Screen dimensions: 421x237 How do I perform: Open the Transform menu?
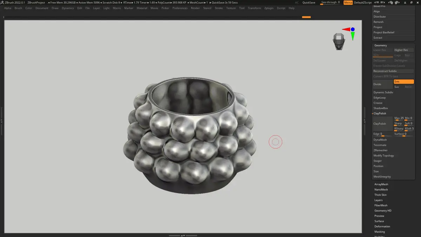tap(254, 8)
